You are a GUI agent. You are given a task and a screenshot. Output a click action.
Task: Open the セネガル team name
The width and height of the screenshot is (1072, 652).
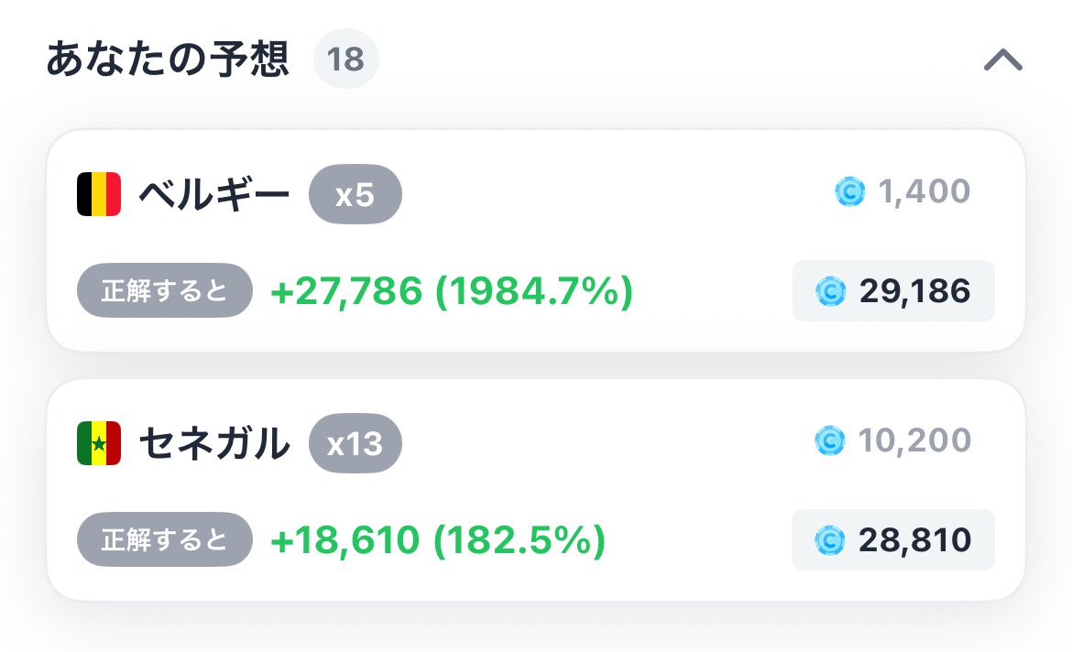pyautogui.click(x=214, y=443)
